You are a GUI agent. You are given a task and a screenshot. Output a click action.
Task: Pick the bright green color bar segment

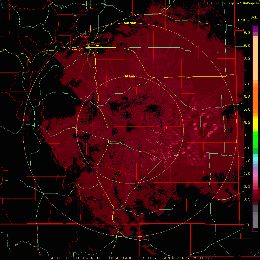pos(255,139)
